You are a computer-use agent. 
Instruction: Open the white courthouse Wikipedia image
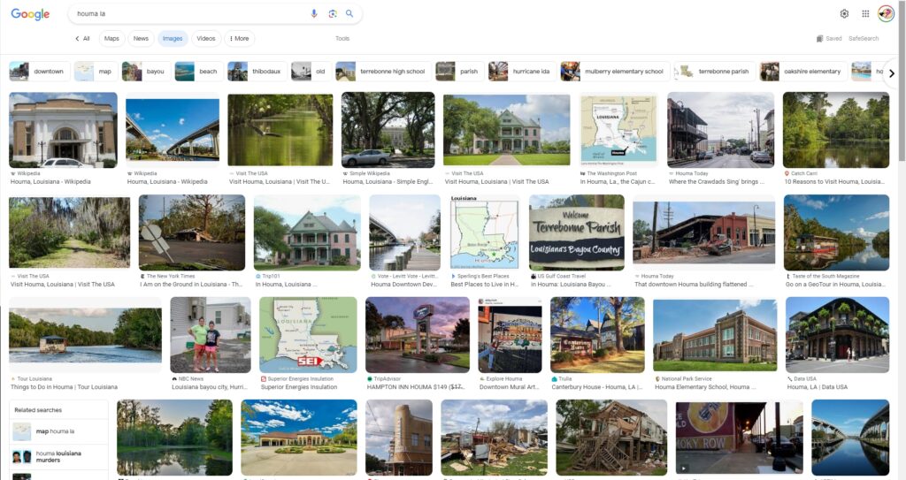pos(63,130)
